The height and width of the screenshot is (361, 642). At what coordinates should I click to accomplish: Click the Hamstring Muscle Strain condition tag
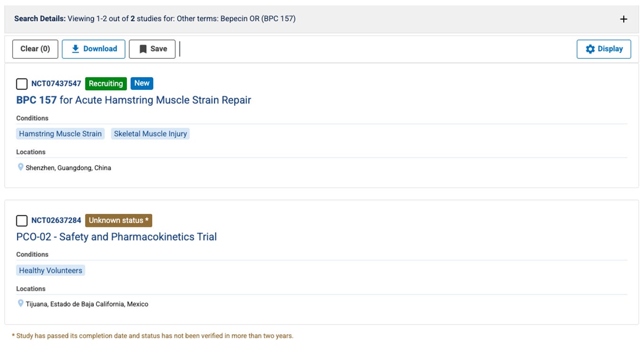[x=60, y=134]
